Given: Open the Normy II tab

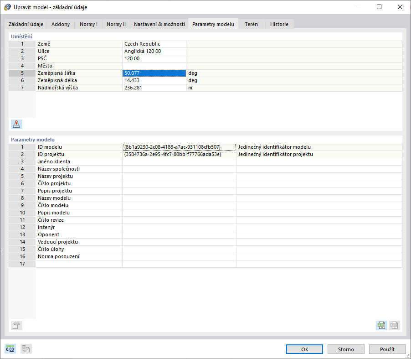Looking at the screenshot, I should pyautogui.click(x=116, y=24).
